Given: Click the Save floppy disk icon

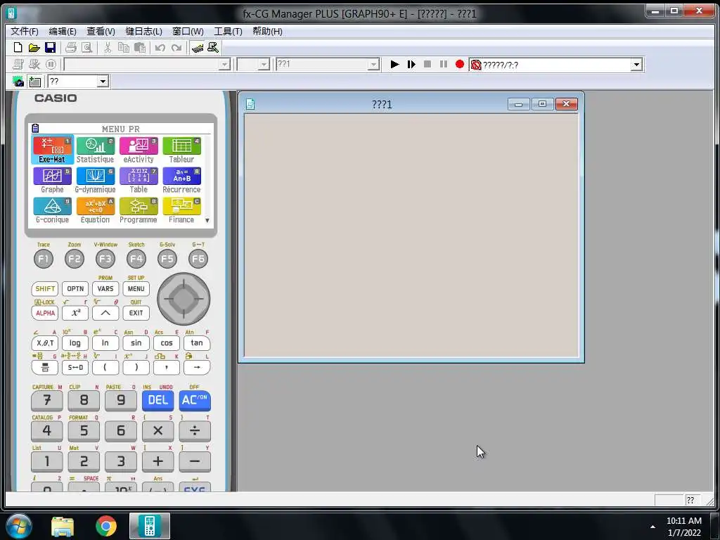Looking at the screenshot, I should coord(50,47).
